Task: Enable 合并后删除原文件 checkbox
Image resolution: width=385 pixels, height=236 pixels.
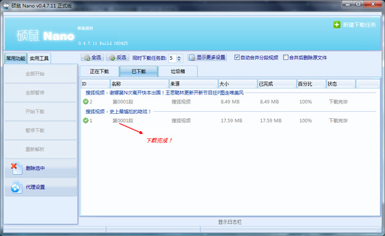Action: 286,57
